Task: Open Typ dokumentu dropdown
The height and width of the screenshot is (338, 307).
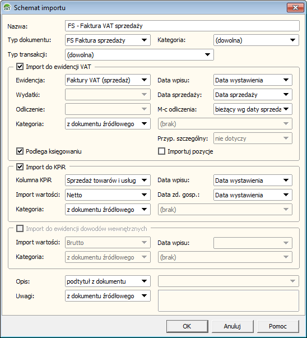Action: tap(108, 40)
